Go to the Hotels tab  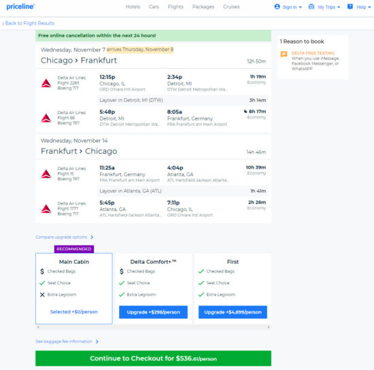[x=133, y=7]
